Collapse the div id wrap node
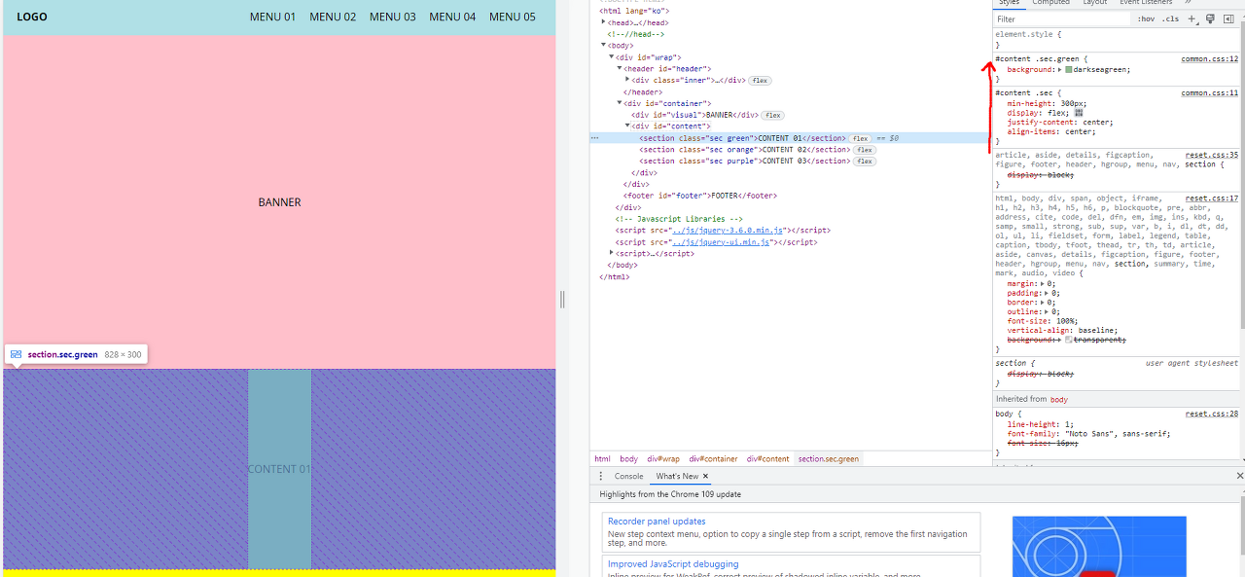The width and height of the screenshot is (1245, 577). coord(612,57)
